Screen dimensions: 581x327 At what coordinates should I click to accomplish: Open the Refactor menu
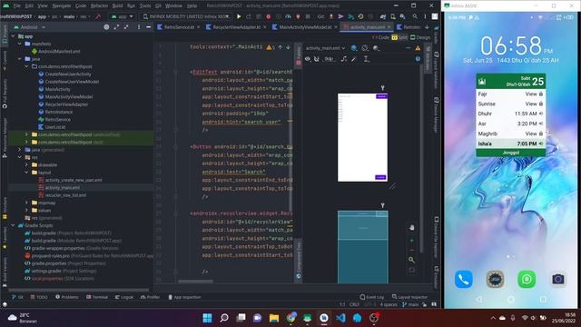tap(99, 6)
